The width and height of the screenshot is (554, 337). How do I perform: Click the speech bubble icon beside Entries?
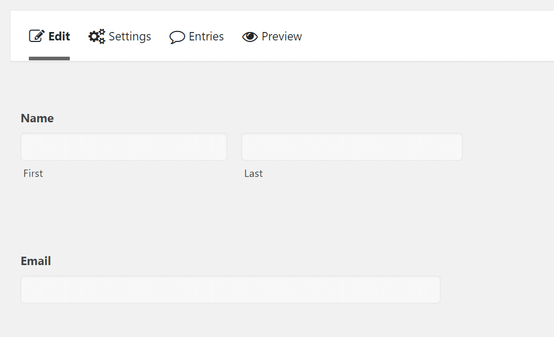(x=178, y=37)
